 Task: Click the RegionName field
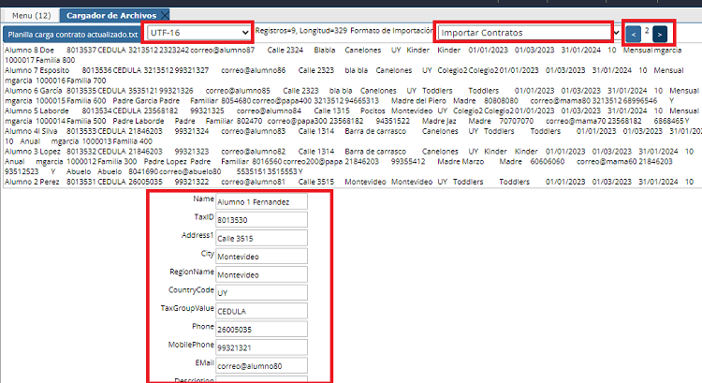click(x=261, y=274)
